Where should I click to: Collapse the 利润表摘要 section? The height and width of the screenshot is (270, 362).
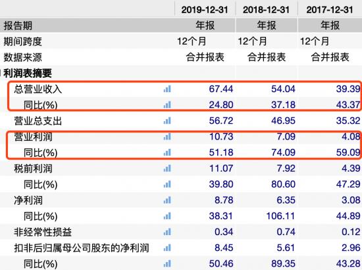1,73
